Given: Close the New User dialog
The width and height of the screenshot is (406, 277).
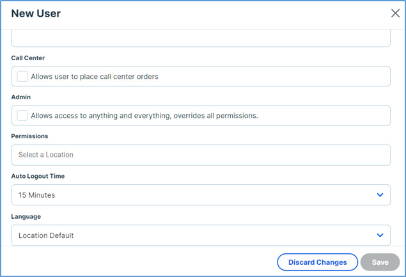Looking at the screenshot, I should pyautogui.click(x=395, y=13).
